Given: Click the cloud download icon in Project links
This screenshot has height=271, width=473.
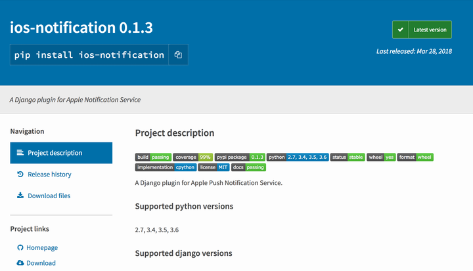Looking at the screenshot, I should [x=20, y=263].
